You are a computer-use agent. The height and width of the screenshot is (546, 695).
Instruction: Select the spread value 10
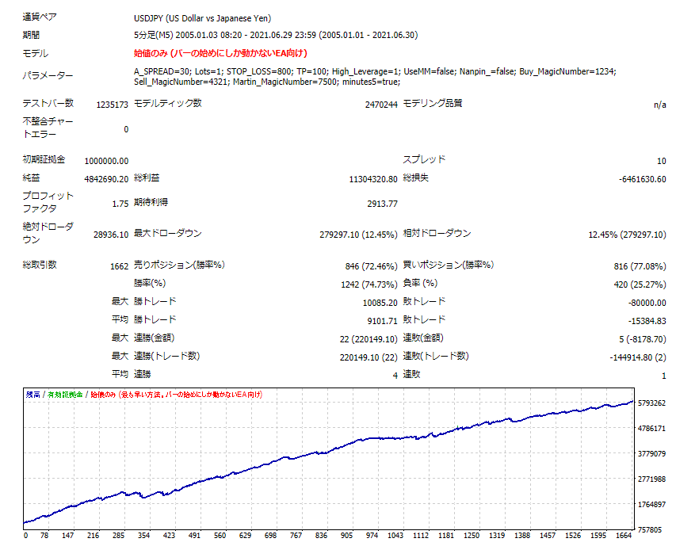pyautogui.click(x=661, y=161)
